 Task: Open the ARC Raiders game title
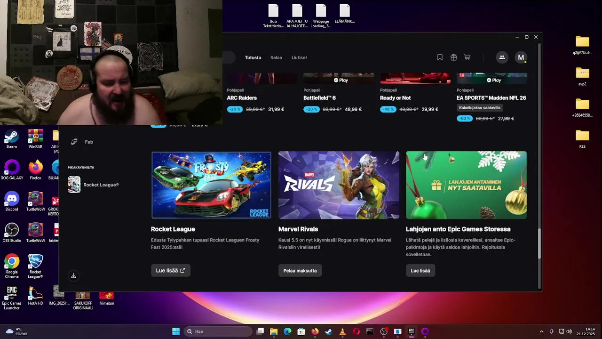click(x=242, y=98)
